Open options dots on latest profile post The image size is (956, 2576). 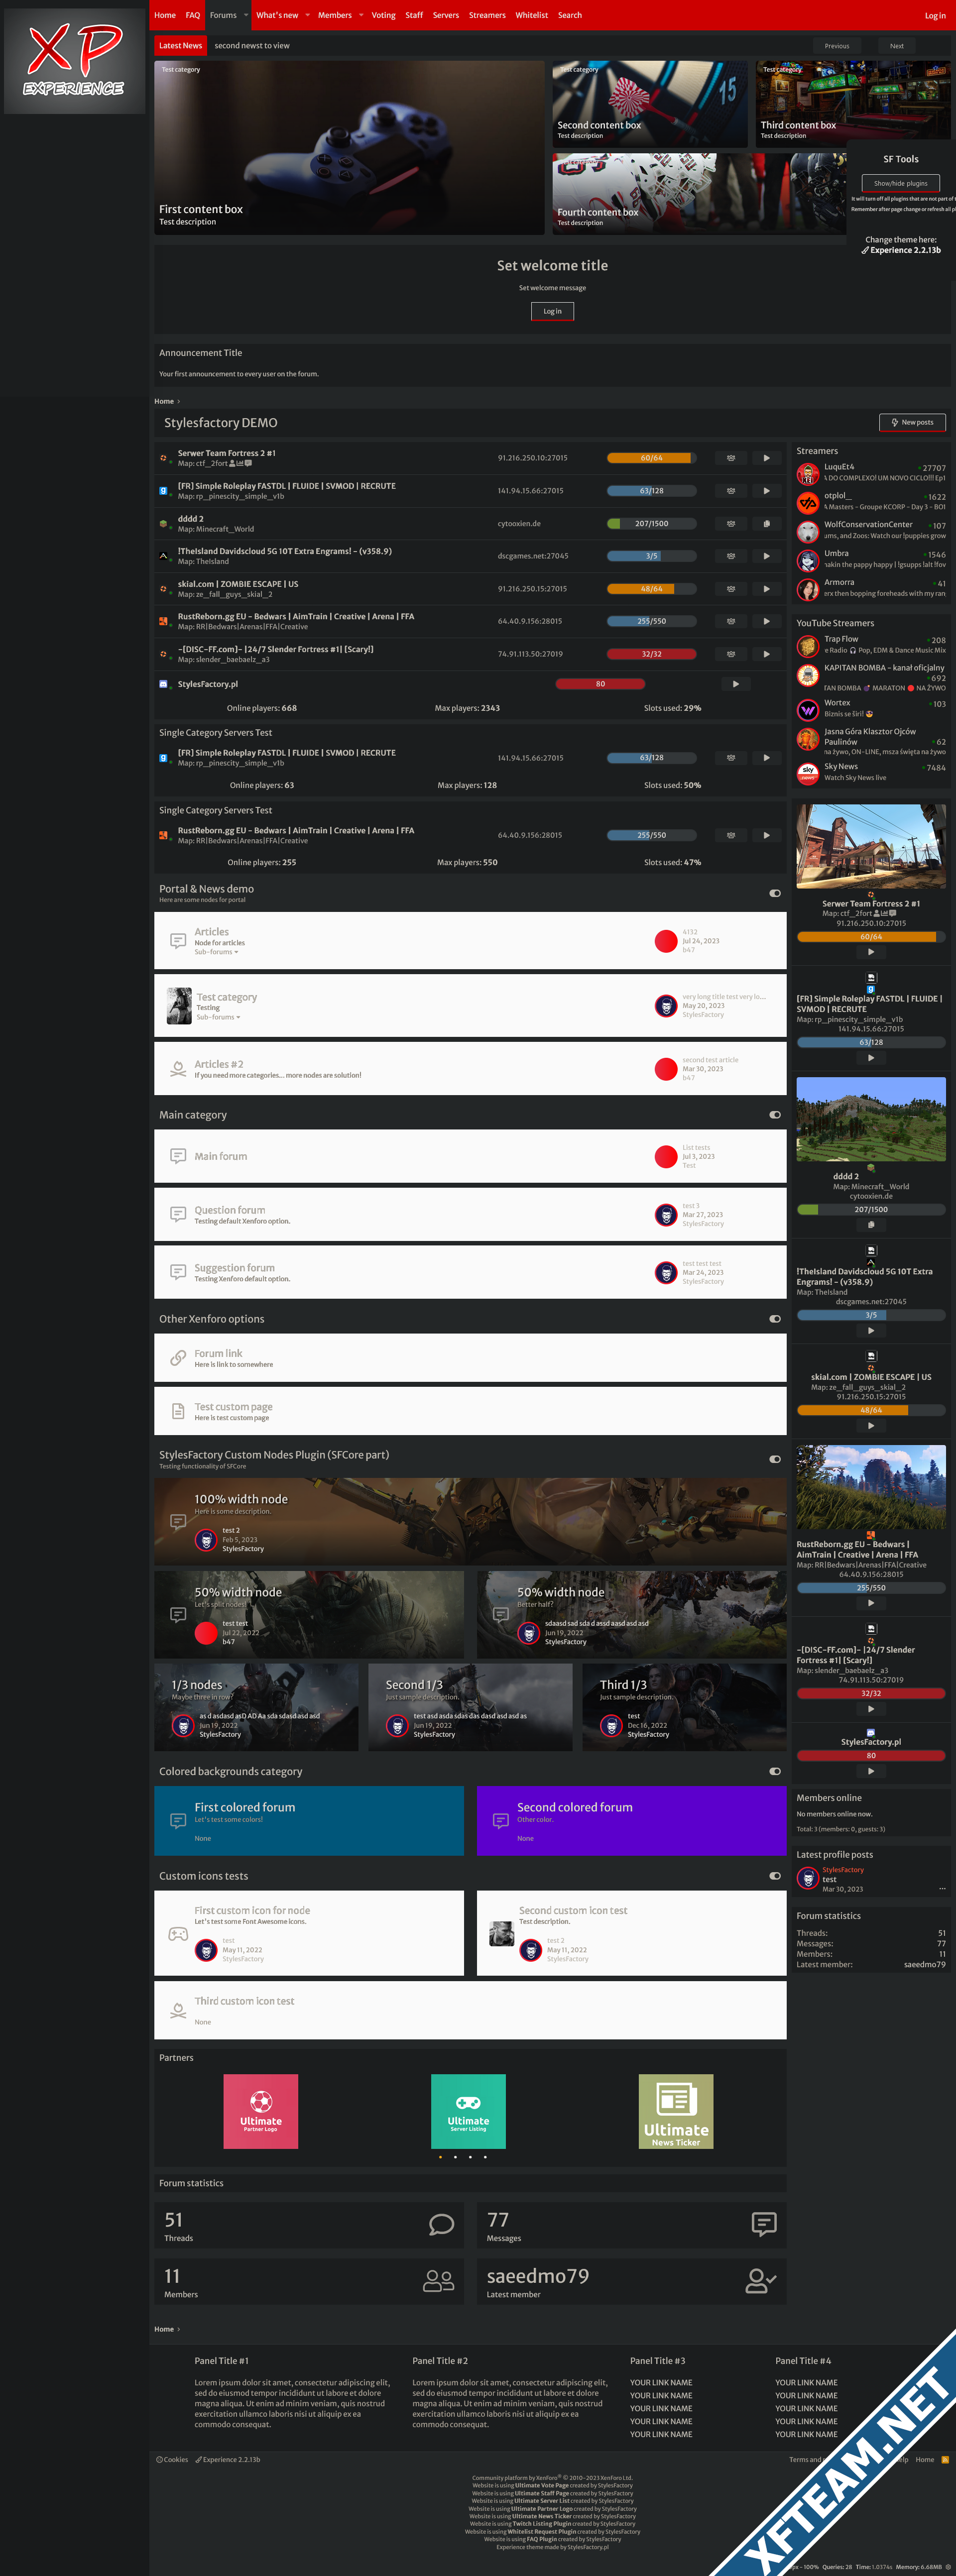coord(942,1889)
